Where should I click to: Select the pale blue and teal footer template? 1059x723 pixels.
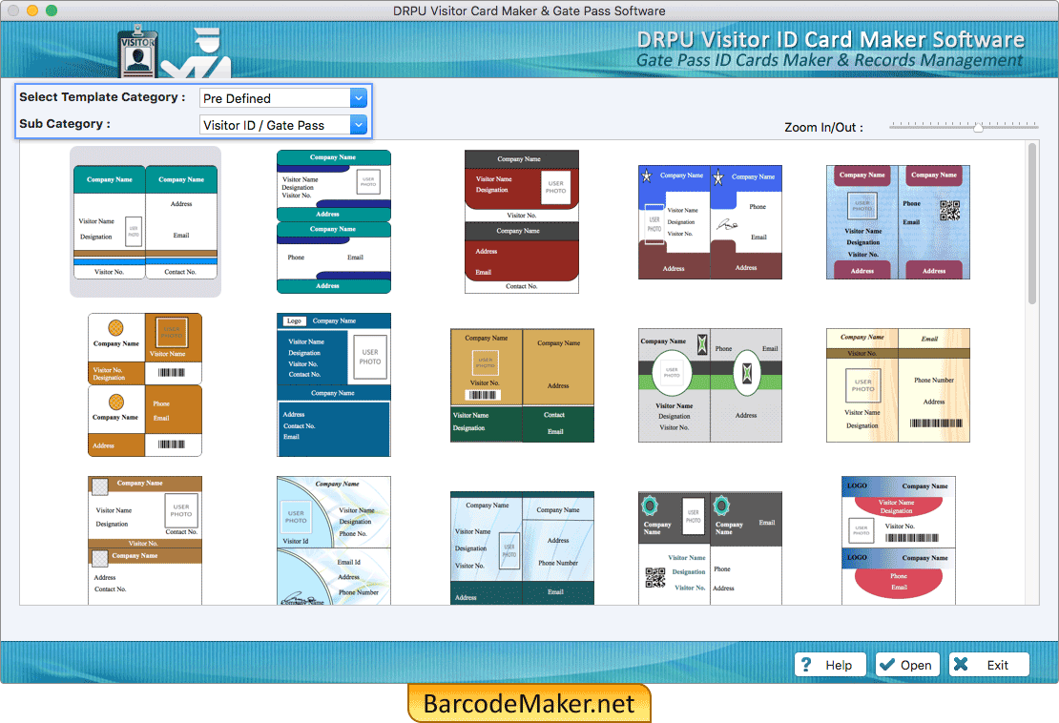[522, 547]
